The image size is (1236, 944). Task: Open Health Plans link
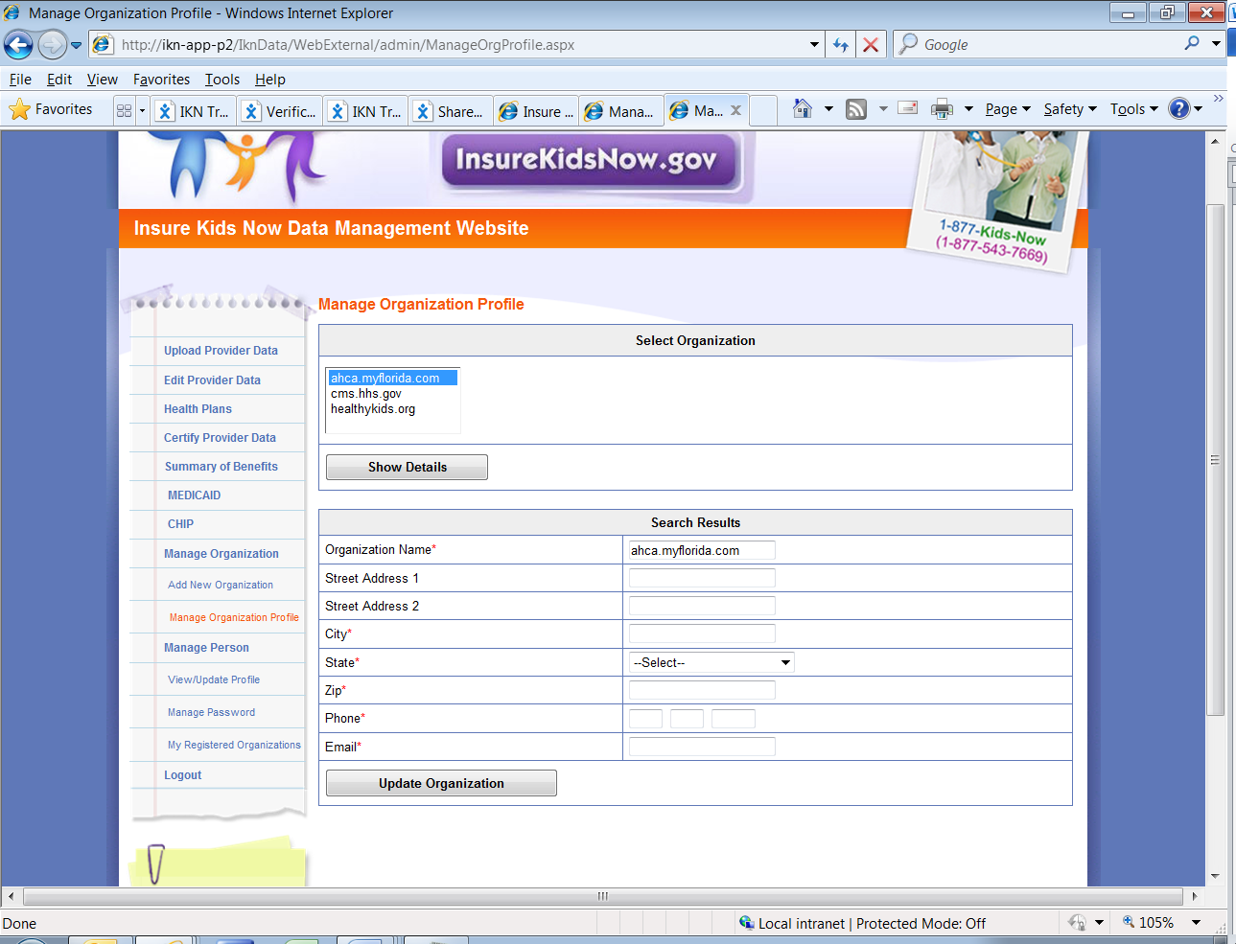pos(198,409)
